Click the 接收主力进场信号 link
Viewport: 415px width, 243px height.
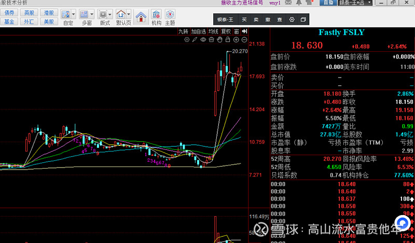pos(242,3)
